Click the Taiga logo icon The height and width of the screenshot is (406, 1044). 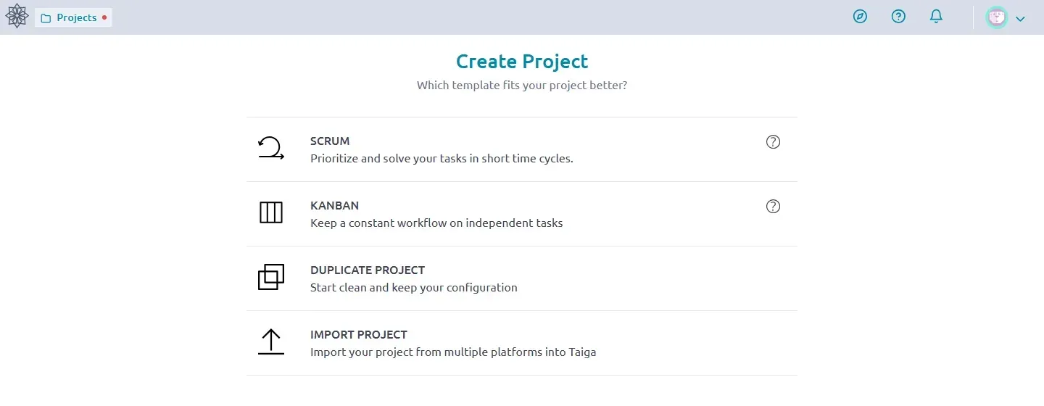(17, 17)
